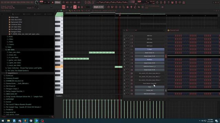The image size is (220, 123).
Task: Toggle the FL Keys channel mute light
Action: [124, 49]
